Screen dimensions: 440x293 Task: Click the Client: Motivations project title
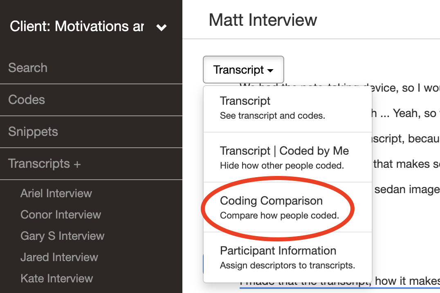coord(77,27)
